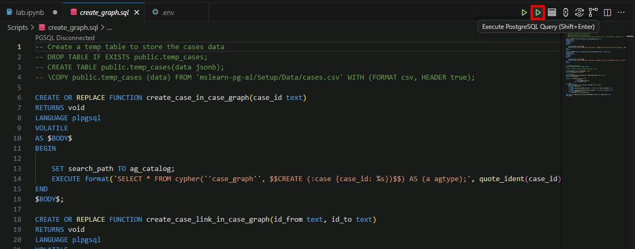
Task: Click the circular-arrows refresh connection icon
Action: 579,12
